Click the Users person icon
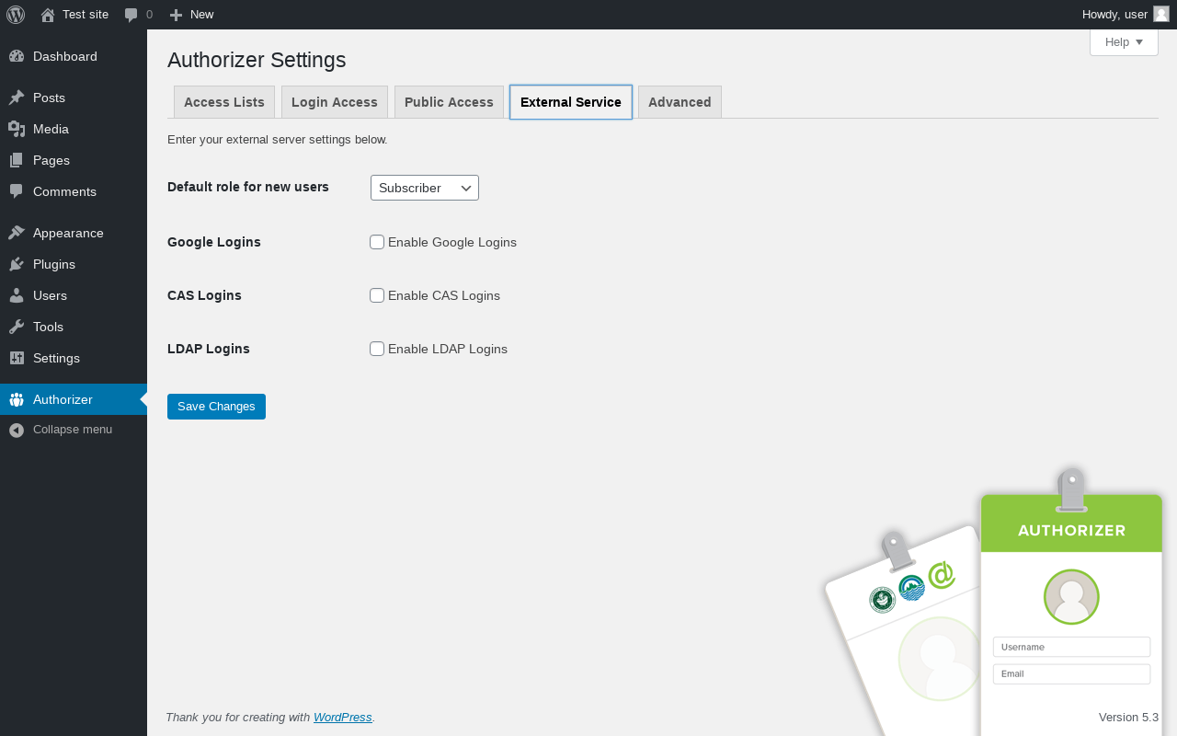The image size is (1177, 736). [x=17, y=295]
